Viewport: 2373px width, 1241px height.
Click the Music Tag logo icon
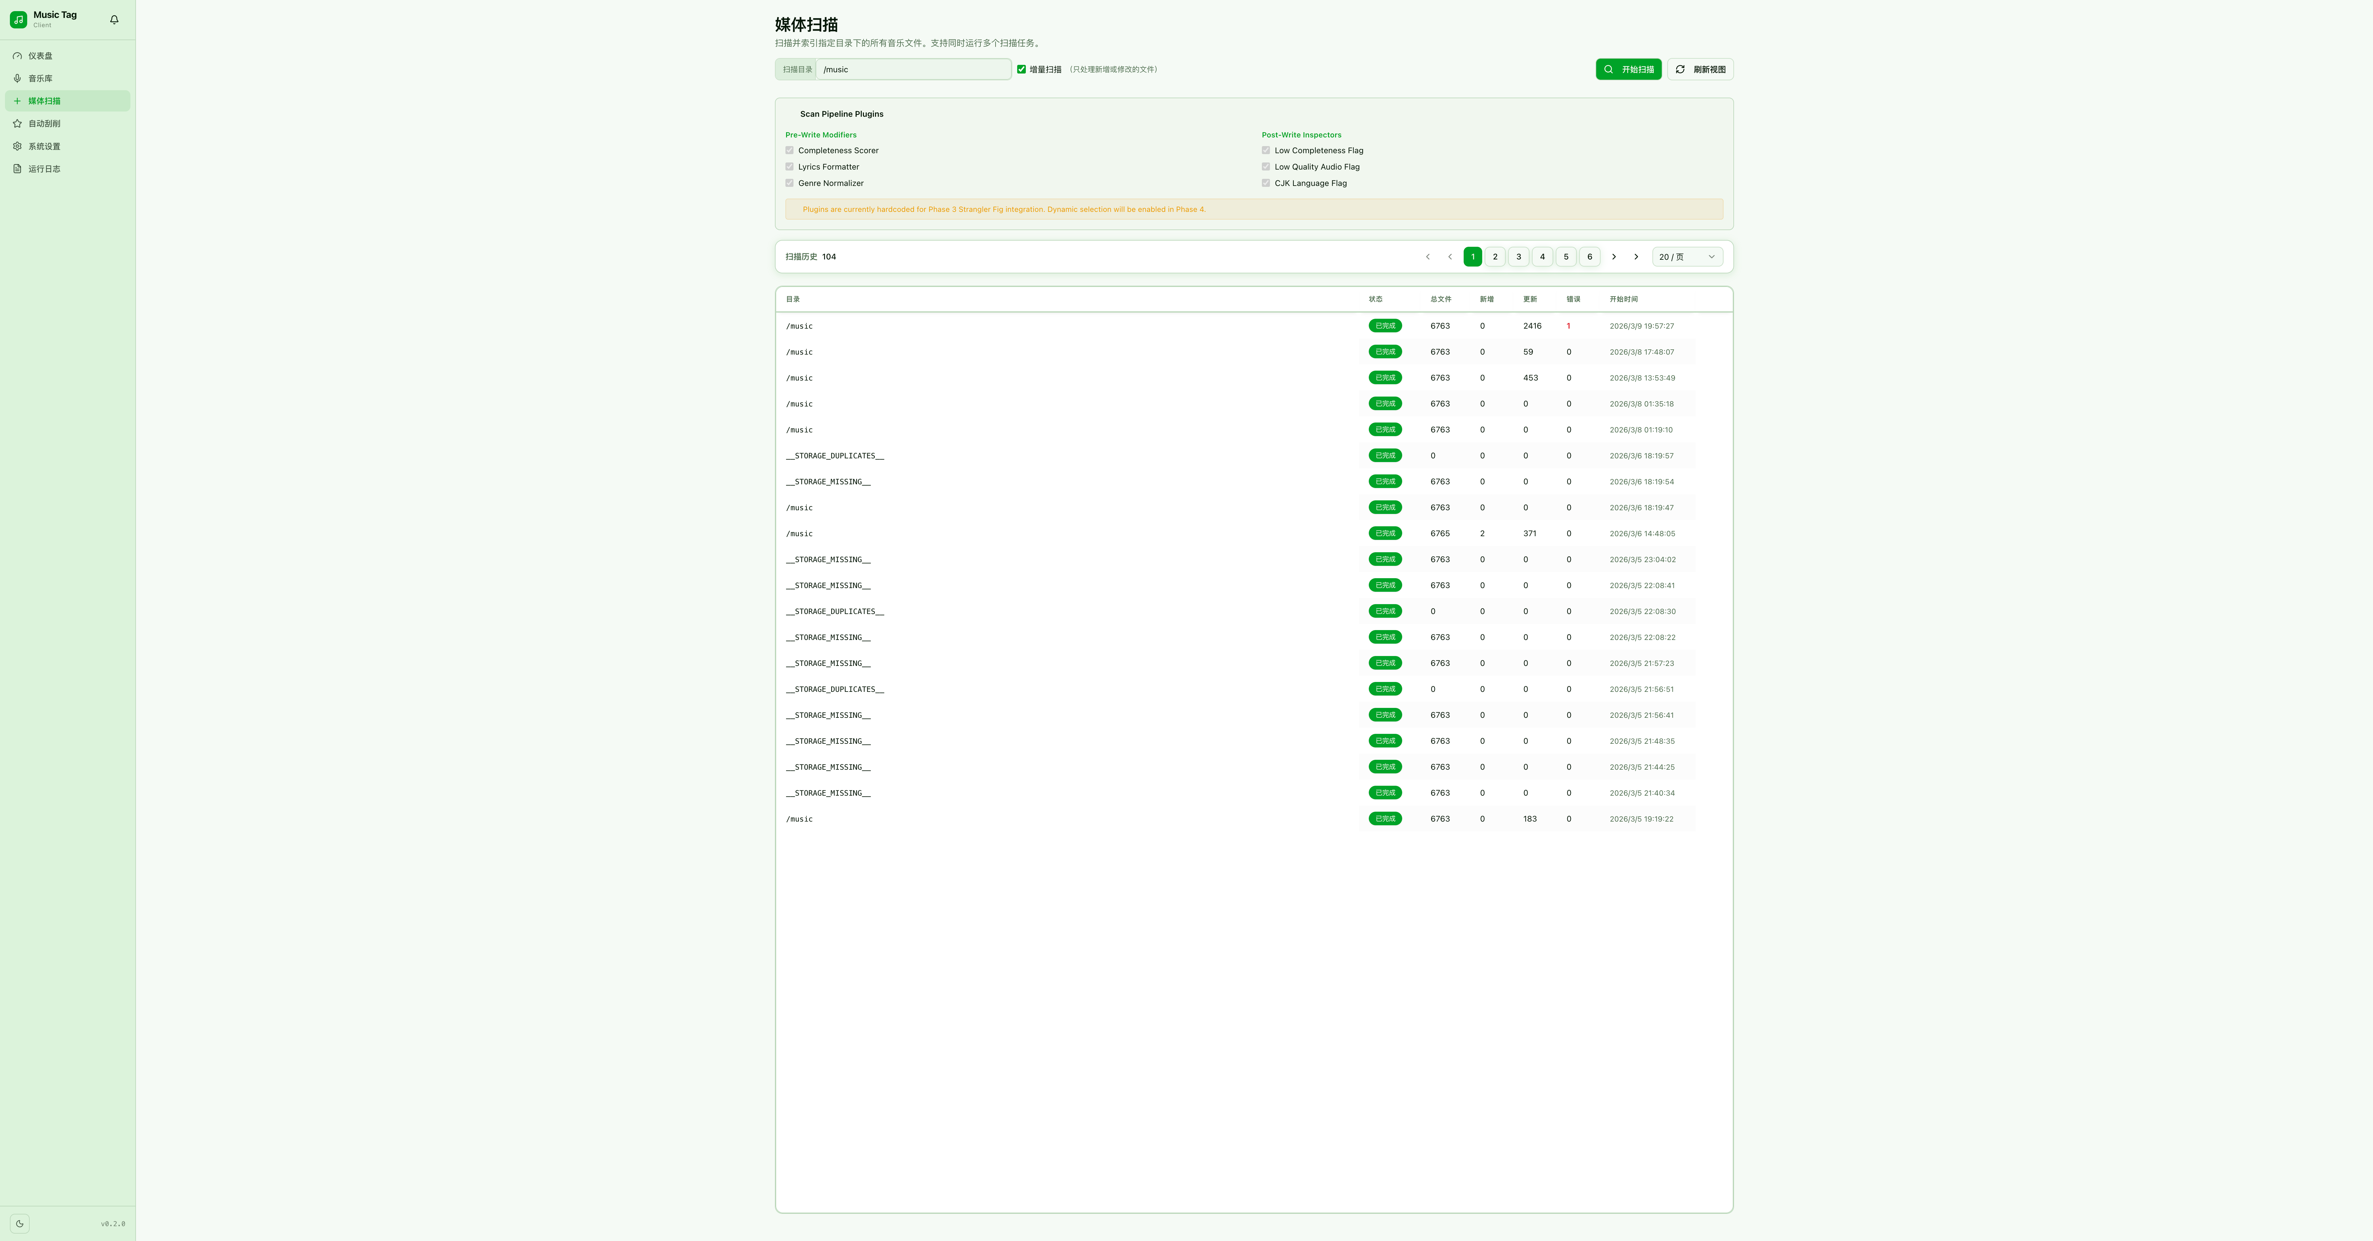point(19,19)
